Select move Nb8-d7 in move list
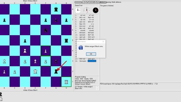181x102 pixels. [91, 28]
